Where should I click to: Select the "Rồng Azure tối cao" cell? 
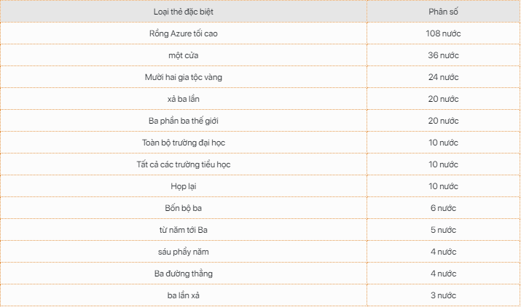(184, 33)
